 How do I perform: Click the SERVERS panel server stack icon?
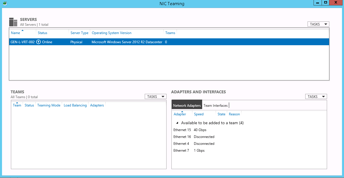pyautogui.click(x=13, y=21)
